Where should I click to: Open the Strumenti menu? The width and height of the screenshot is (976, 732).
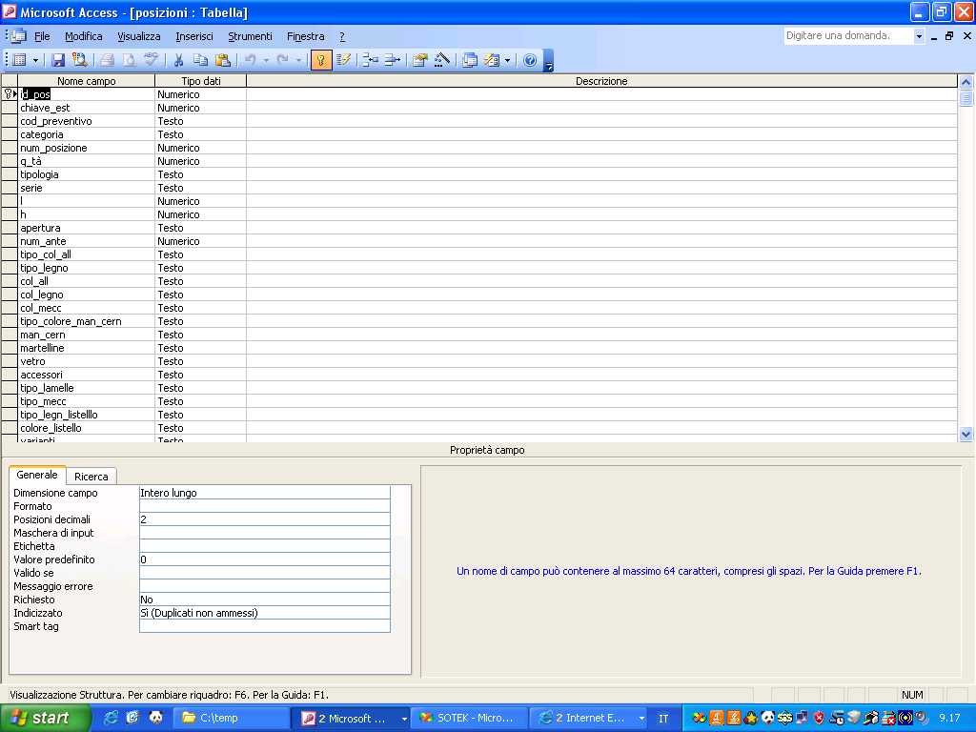pos(250,36)
